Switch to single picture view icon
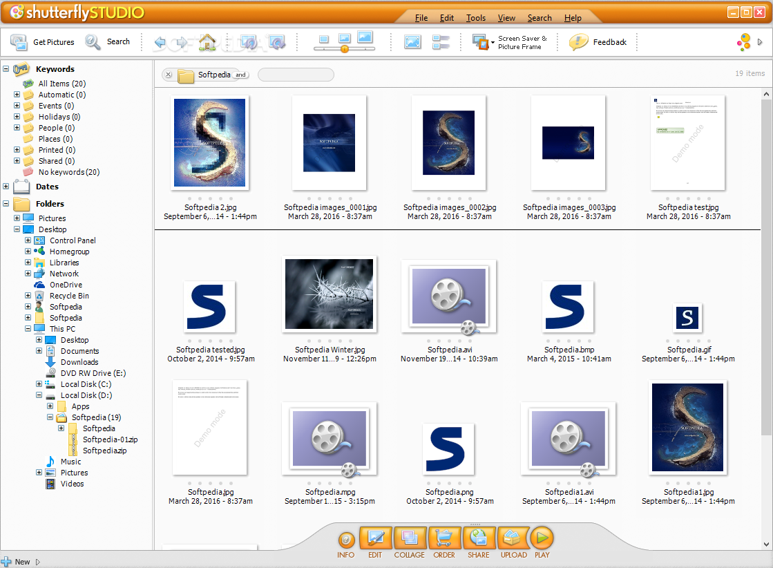 (x=412, y=42)
